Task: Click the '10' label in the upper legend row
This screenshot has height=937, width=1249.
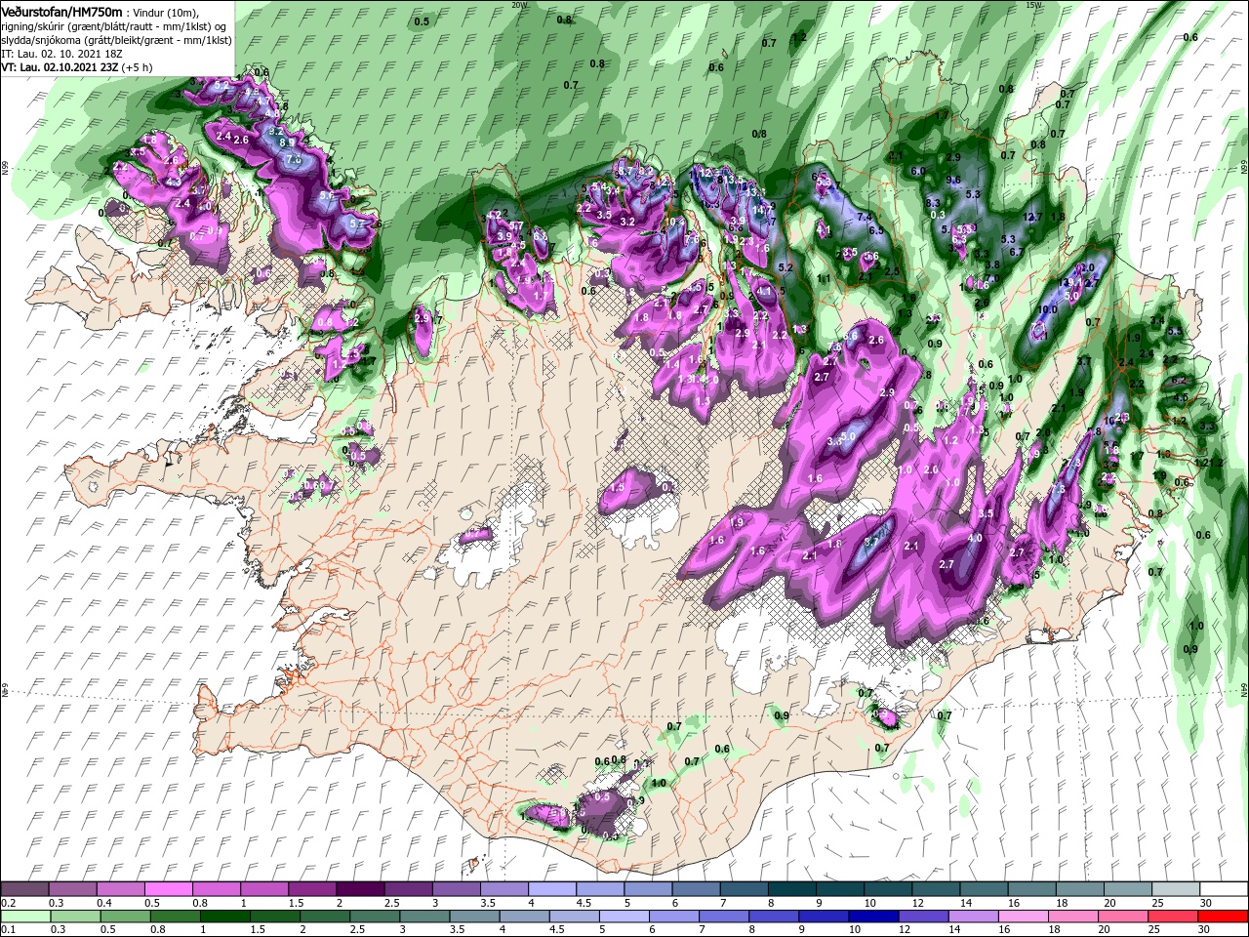Action: (869, 903)
